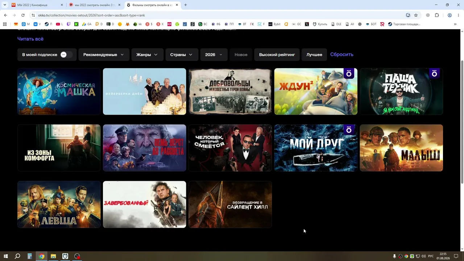
Task: Open the 'Из зоны комфорта' movie card
Action: coord(59,148)
